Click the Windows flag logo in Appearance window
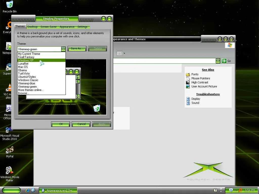 coord(230,45)
